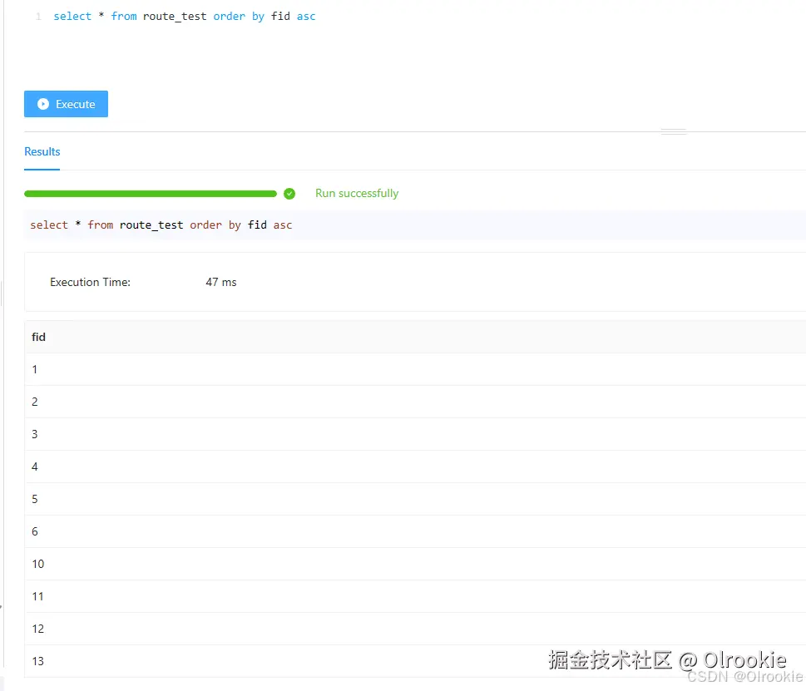This screenshot has width=806, height=691.
Task: Click the Execute button
Action: coord(66,104)
